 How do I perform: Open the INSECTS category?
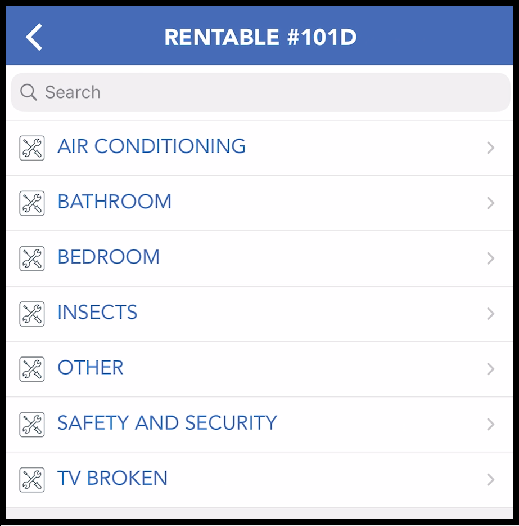pos(97,313)
